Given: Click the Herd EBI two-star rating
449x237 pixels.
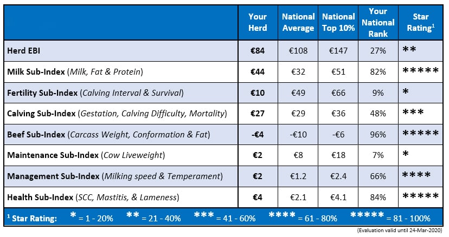Looking at the screenshot, I should click(x=409, y=50).
